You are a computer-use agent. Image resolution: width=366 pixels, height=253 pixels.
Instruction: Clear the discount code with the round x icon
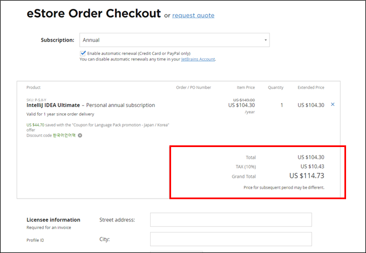click(x=80, y=135)
